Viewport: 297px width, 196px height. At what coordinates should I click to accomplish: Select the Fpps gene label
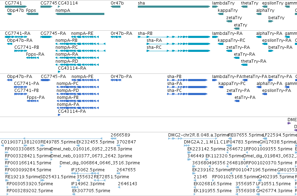pos(31,10)
